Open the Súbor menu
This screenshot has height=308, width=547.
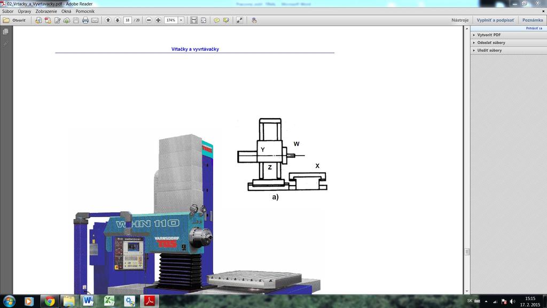tap(8, 11)
